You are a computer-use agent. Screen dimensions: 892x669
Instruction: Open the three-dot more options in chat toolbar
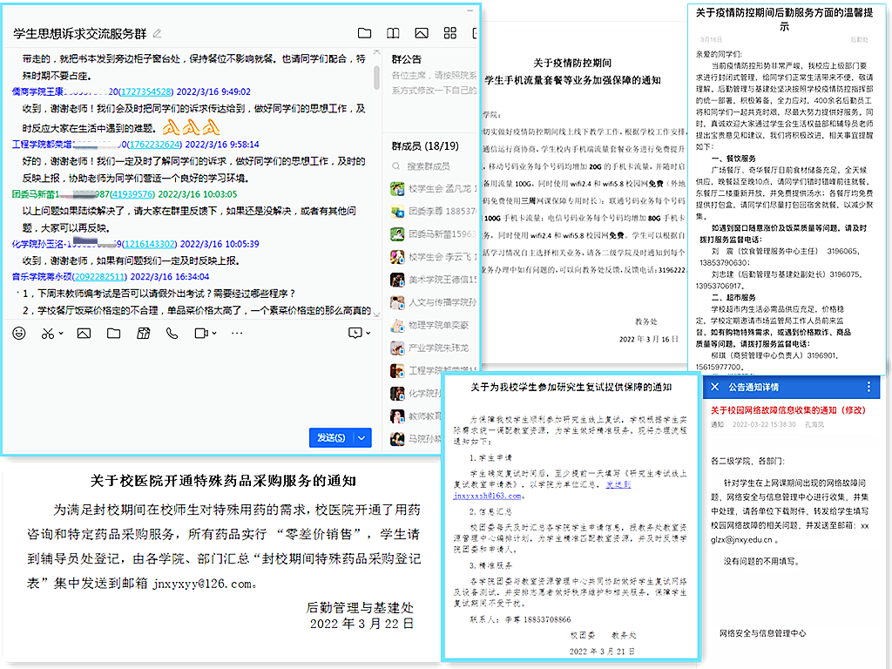pyautogui.click(x=237, y=334)
